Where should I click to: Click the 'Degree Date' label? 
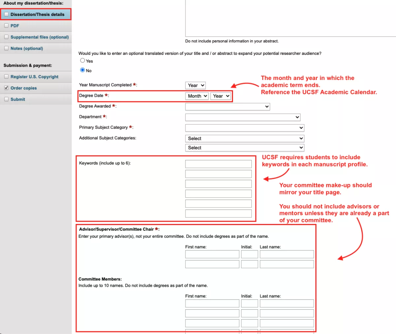pyautogui.click(x=91, y=95)
